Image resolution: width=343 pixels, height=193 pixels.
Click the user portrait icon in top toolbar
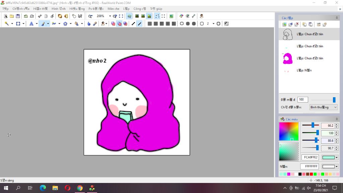coord(201,16)
